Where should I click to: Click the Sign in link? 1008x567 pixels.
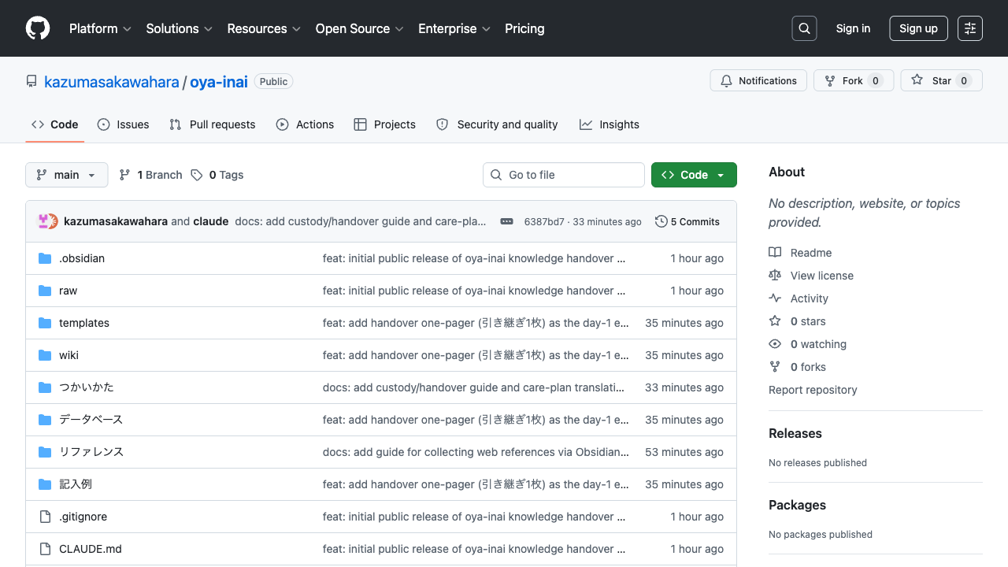(x=853, y=28)
